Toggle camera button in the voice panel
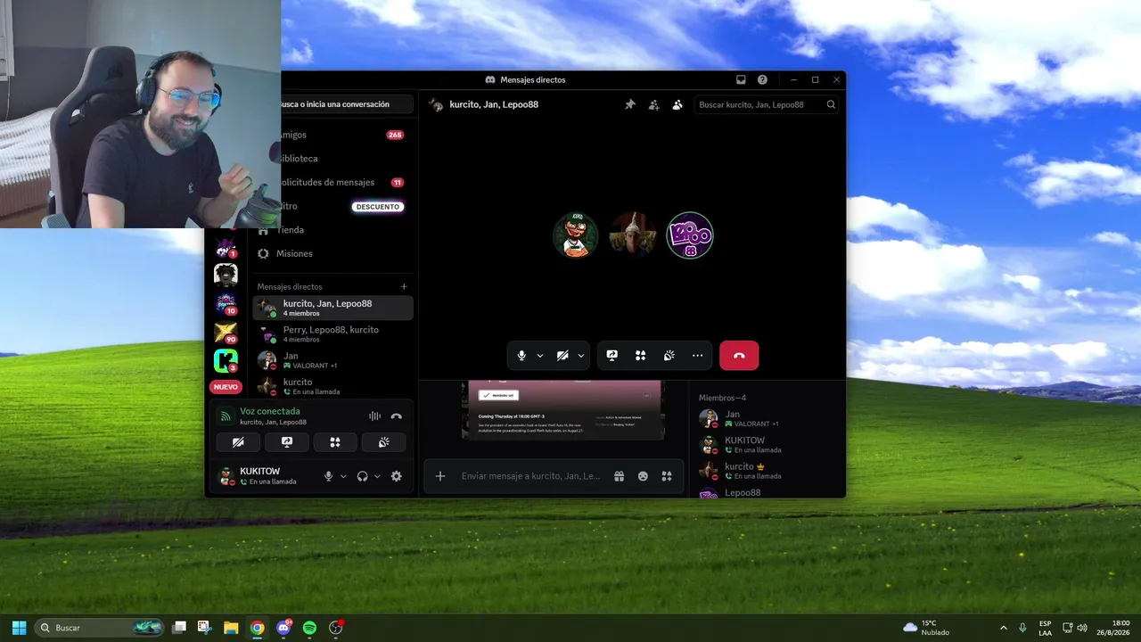Image resolution: width=1141 pixels, height=642 pixels. click(x=238, y=442)
